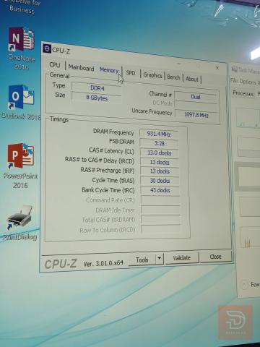Click the Channel # value Dual

[196, 97]
